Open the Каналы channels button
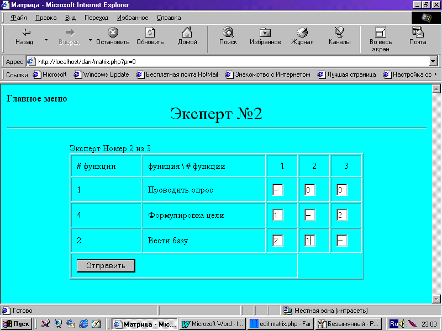The height and width of the screenshot is (331, 442). click(x=339, y=37)
